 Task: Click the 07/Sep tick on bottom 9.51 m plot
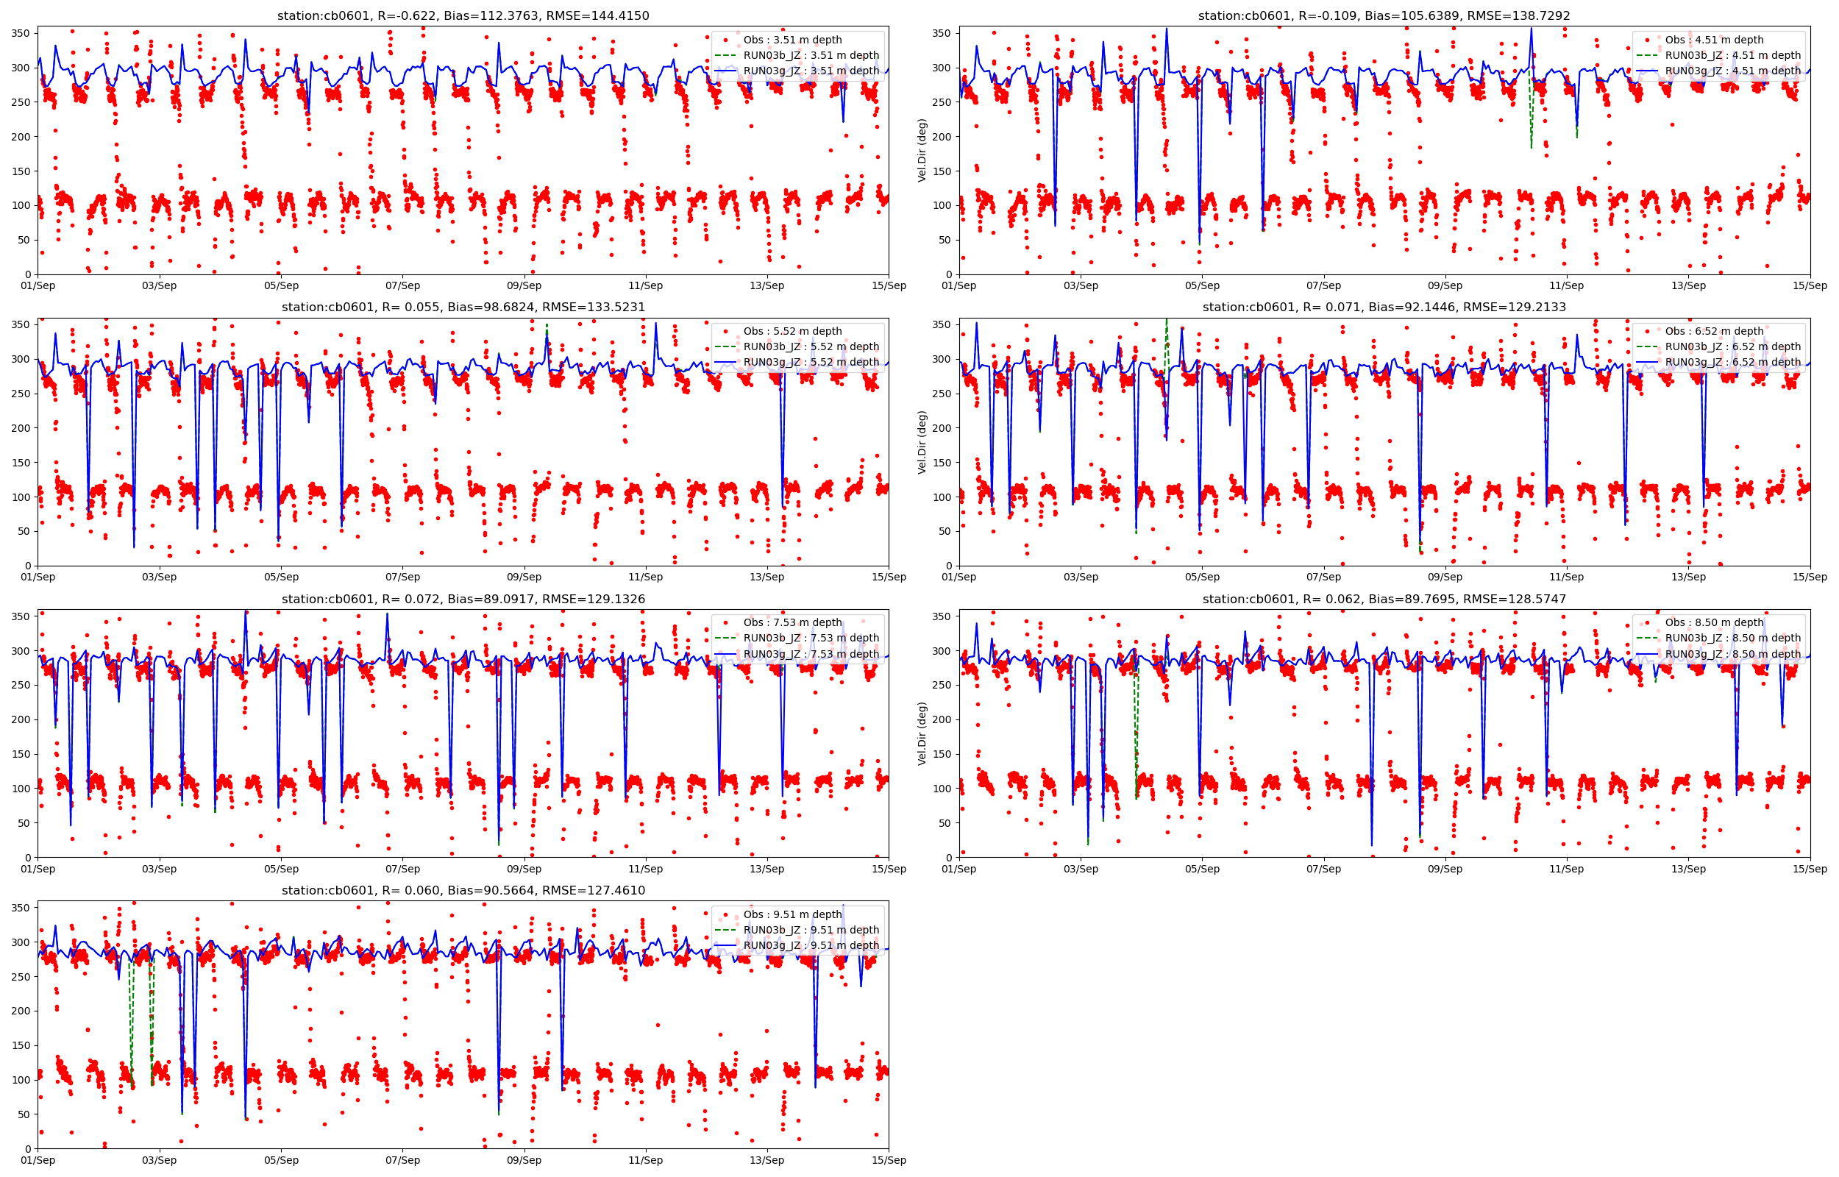coord(402,1160)
